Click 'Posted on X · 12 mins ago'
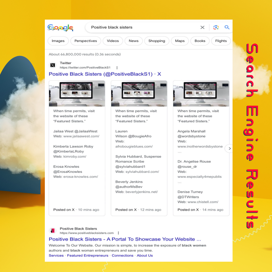 pos(138,210)
